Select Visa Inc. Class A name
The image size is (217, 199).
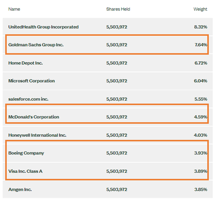(x=25, y=171)
